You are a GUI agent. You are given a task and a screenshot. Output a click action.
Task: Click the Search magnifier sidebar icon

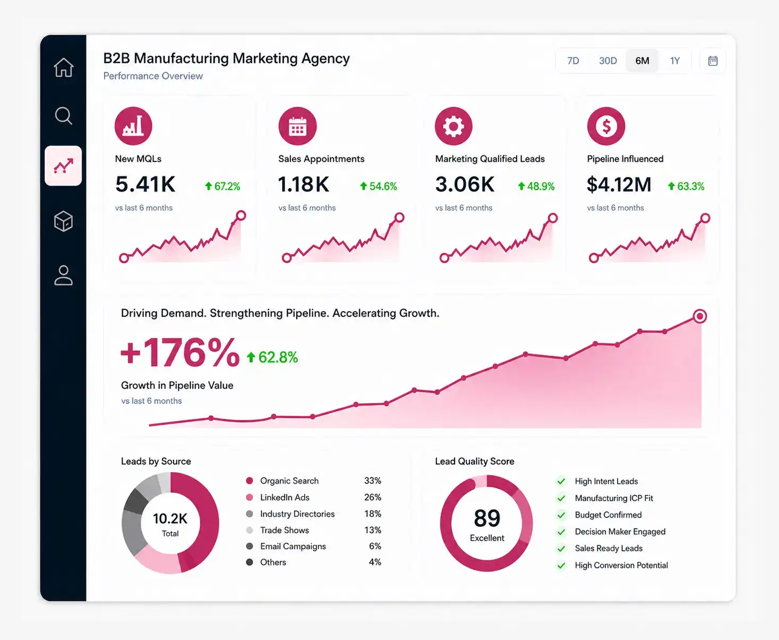coord(63,115)
